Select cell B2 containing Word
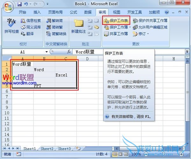 [x=44, y=70]
